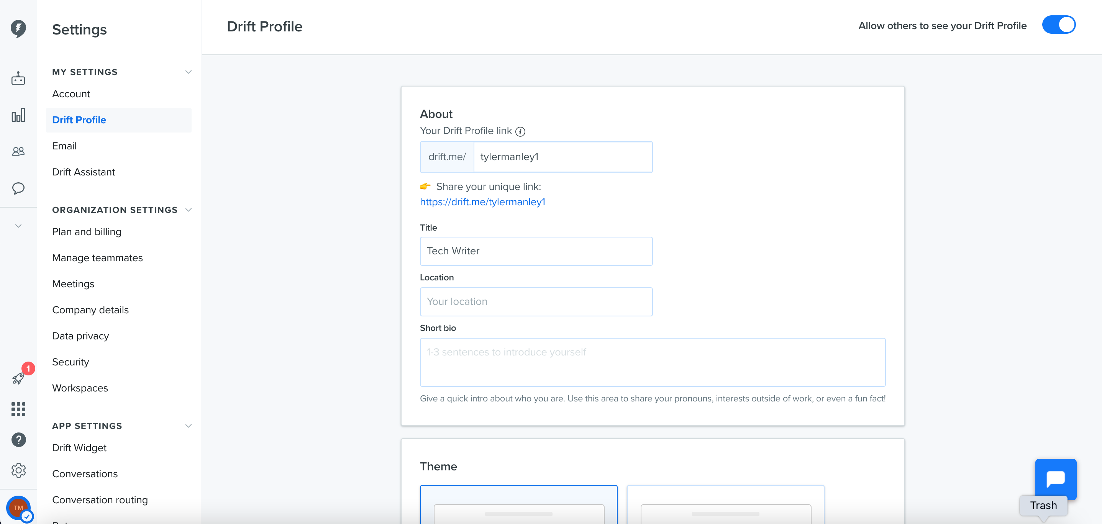Open the Help question mark icon
This screenshot has height=524, width=1102.
[18, 440]
